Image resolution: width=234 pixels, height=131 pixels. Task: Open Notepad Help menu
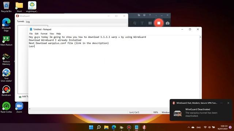pyautogui.click(x=58, y=34)
